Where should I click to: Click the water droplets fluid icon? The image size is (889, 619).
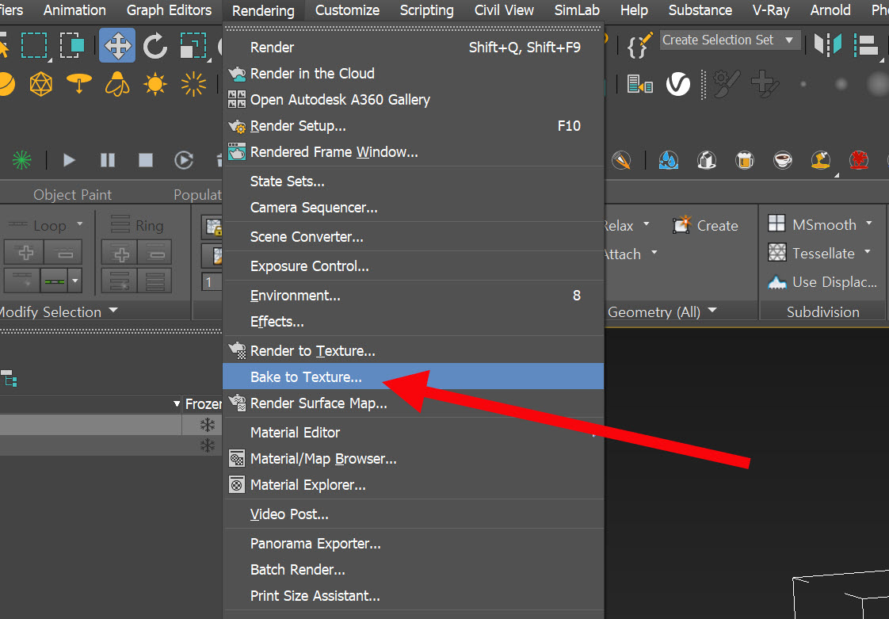tap(669, 160)
